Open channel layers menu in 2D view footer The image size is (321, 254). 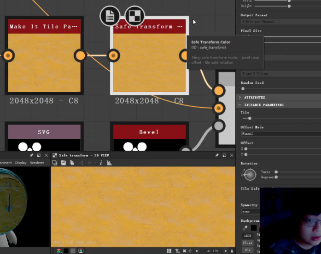(59, 251)
